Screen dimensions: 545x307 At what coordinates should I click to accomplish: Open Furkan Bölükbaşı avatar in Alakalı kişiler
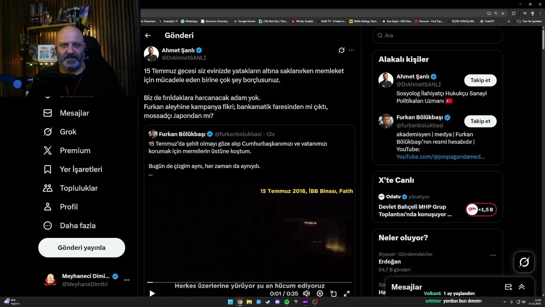click(386, 121)
